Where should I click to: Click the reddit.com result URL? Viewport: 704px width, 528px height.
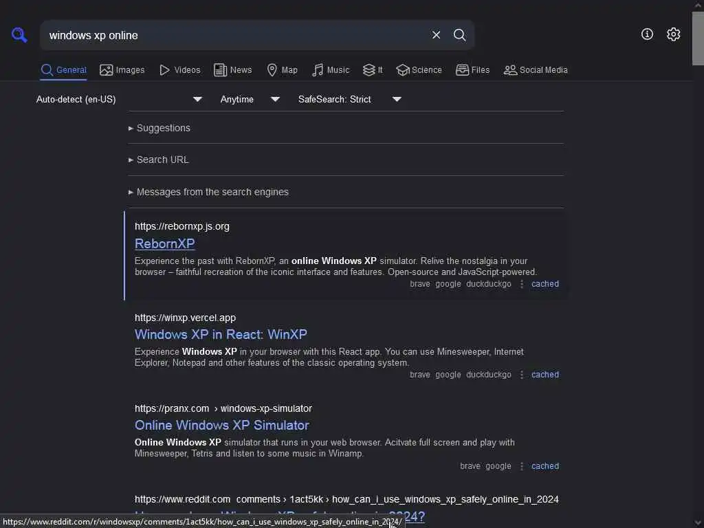click(346, 499)
